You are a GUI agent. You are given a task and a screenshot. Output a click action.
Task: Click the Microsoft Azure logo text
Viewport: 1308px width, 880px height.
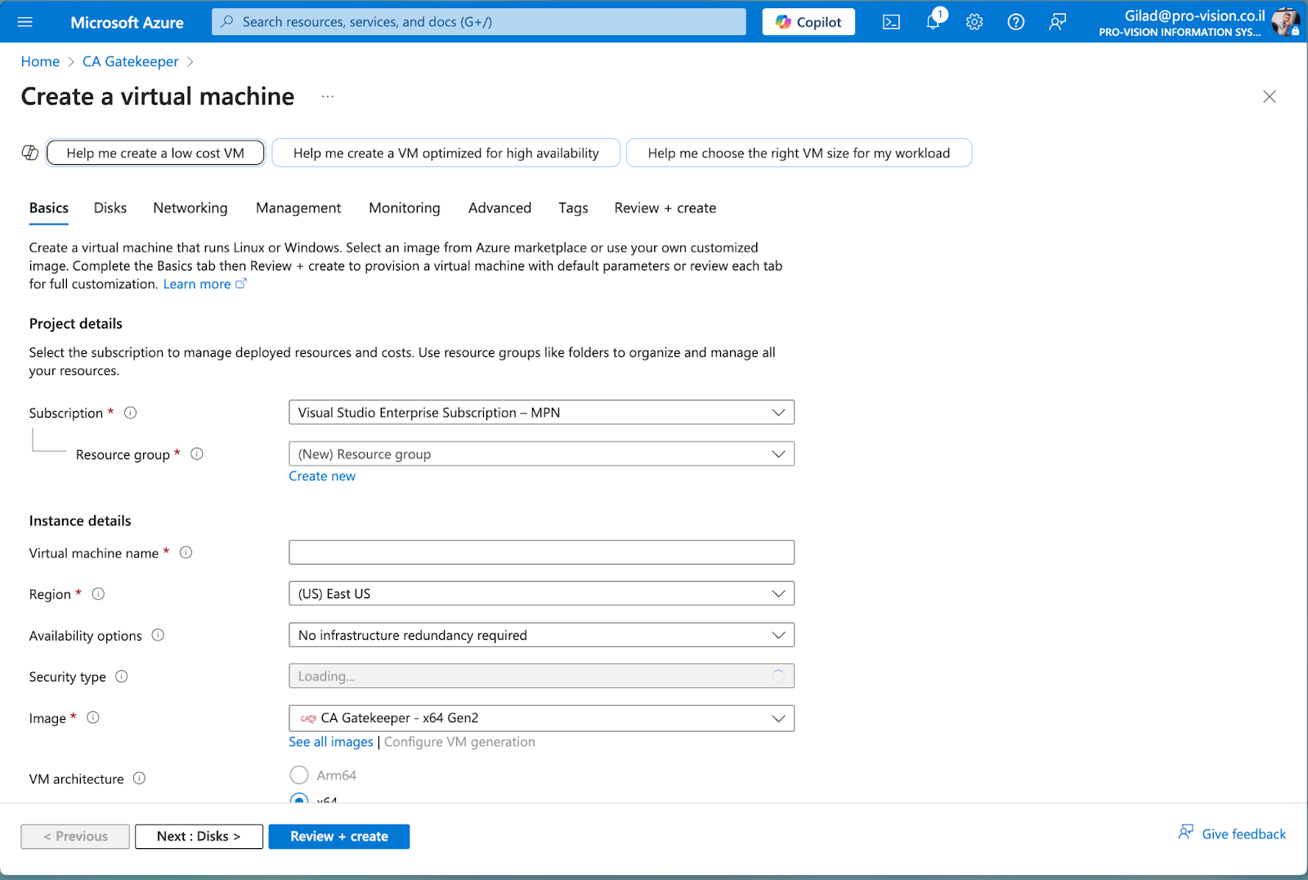(127, 23)
